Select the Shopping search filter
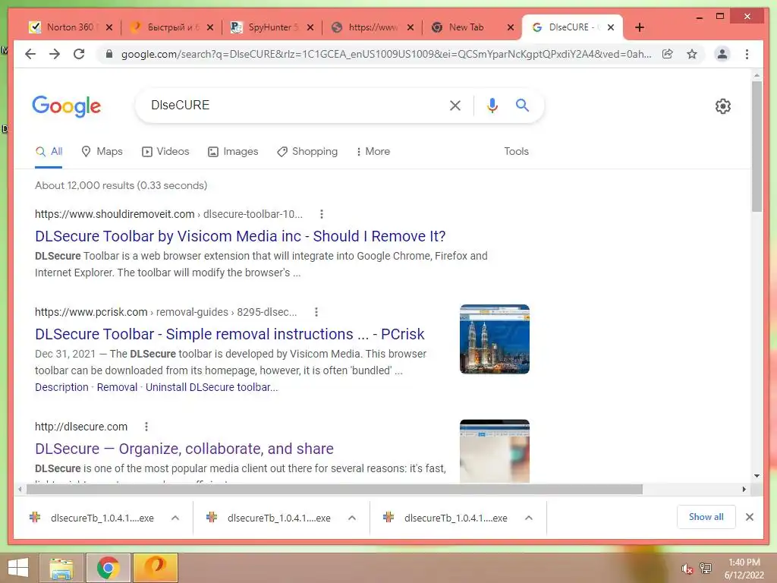The image size is (777, 583). (x=307, y=152)
